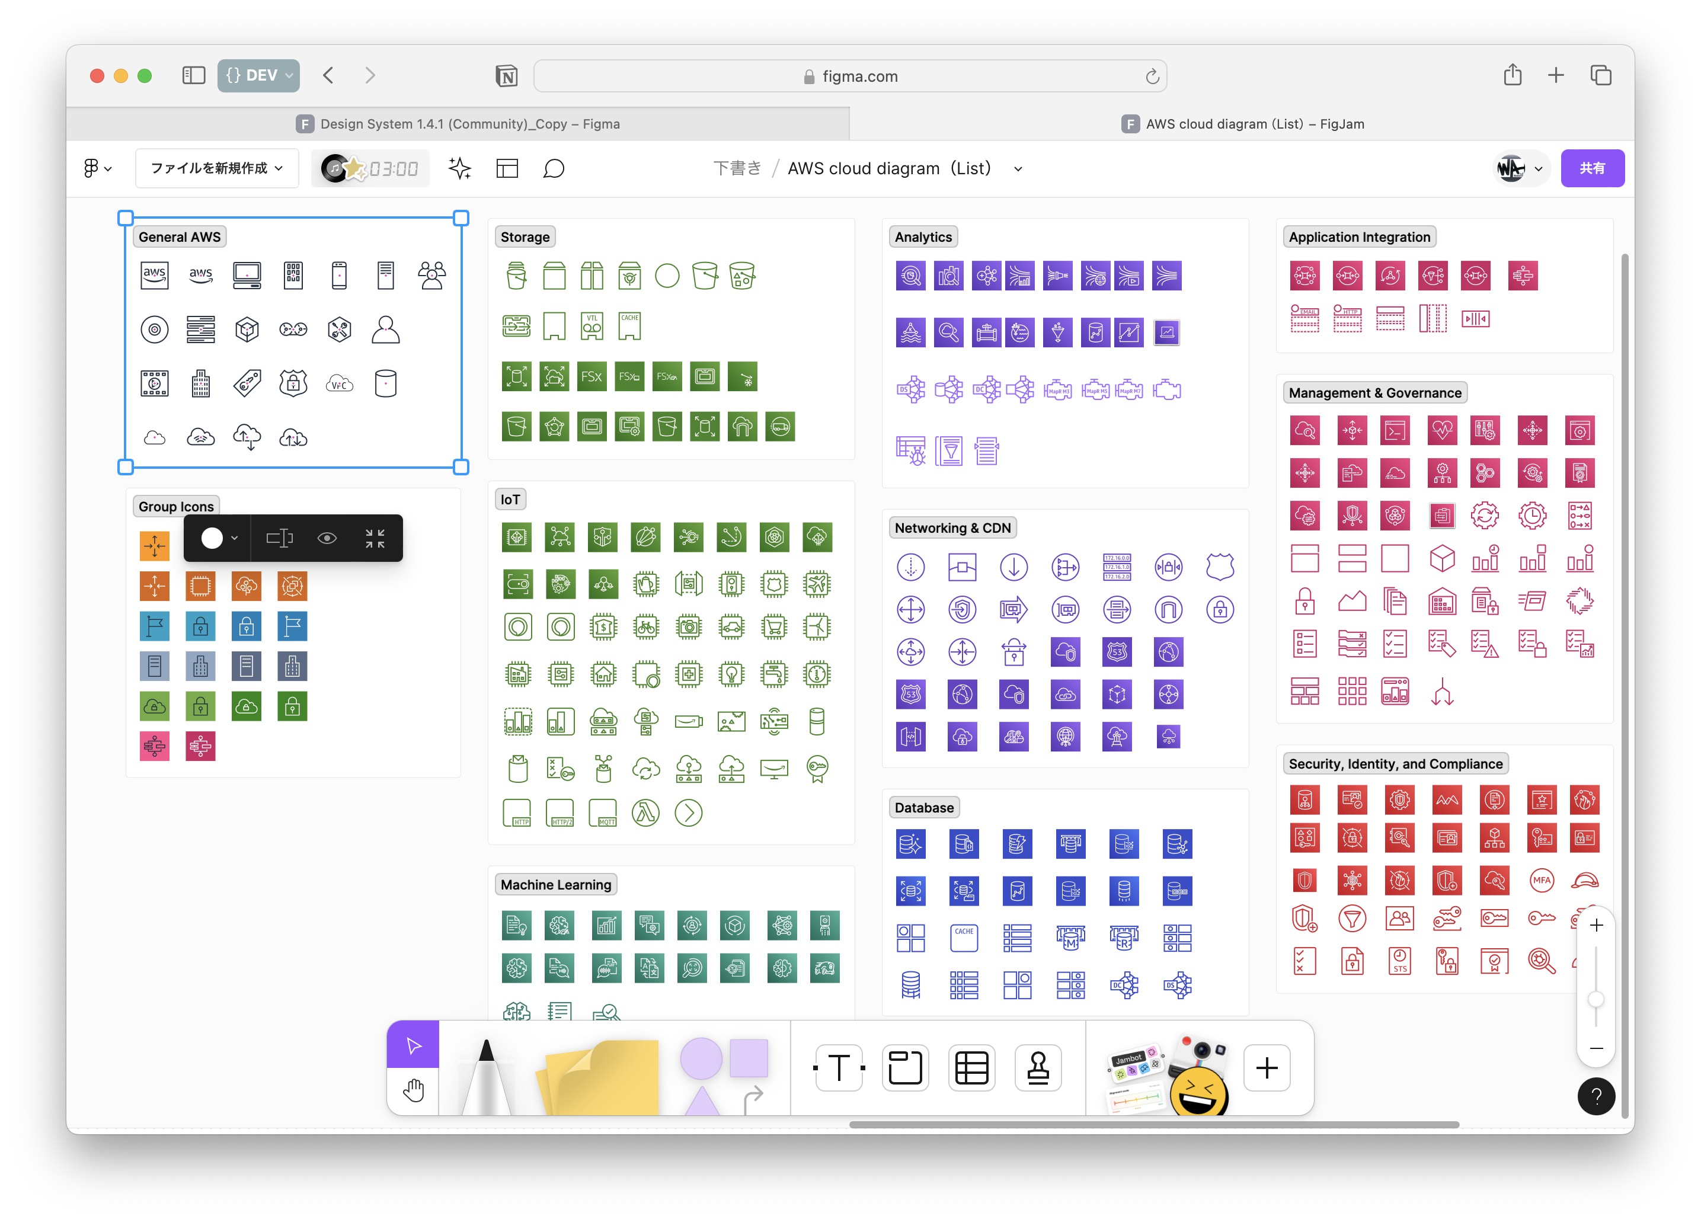Open the timer and music control
Screen dimensions: 1701x1222
coord(370,168)
